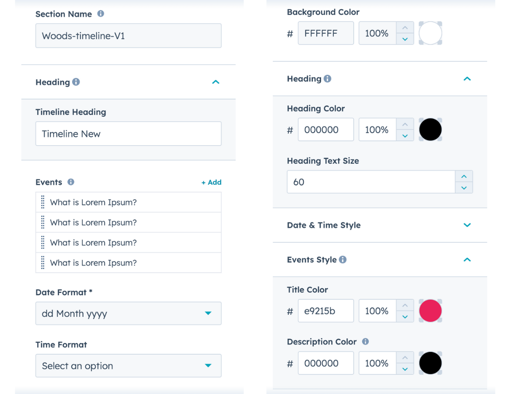The image size is (525, 394).
Task: Click the Timeline Heading text field
Action: (128, 134)
